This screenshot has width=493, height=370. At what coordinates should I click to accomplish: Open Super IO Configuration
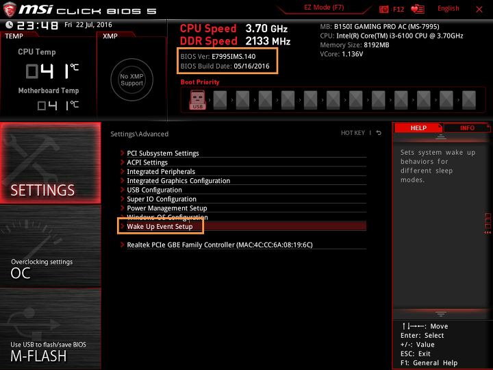point(243,199)
